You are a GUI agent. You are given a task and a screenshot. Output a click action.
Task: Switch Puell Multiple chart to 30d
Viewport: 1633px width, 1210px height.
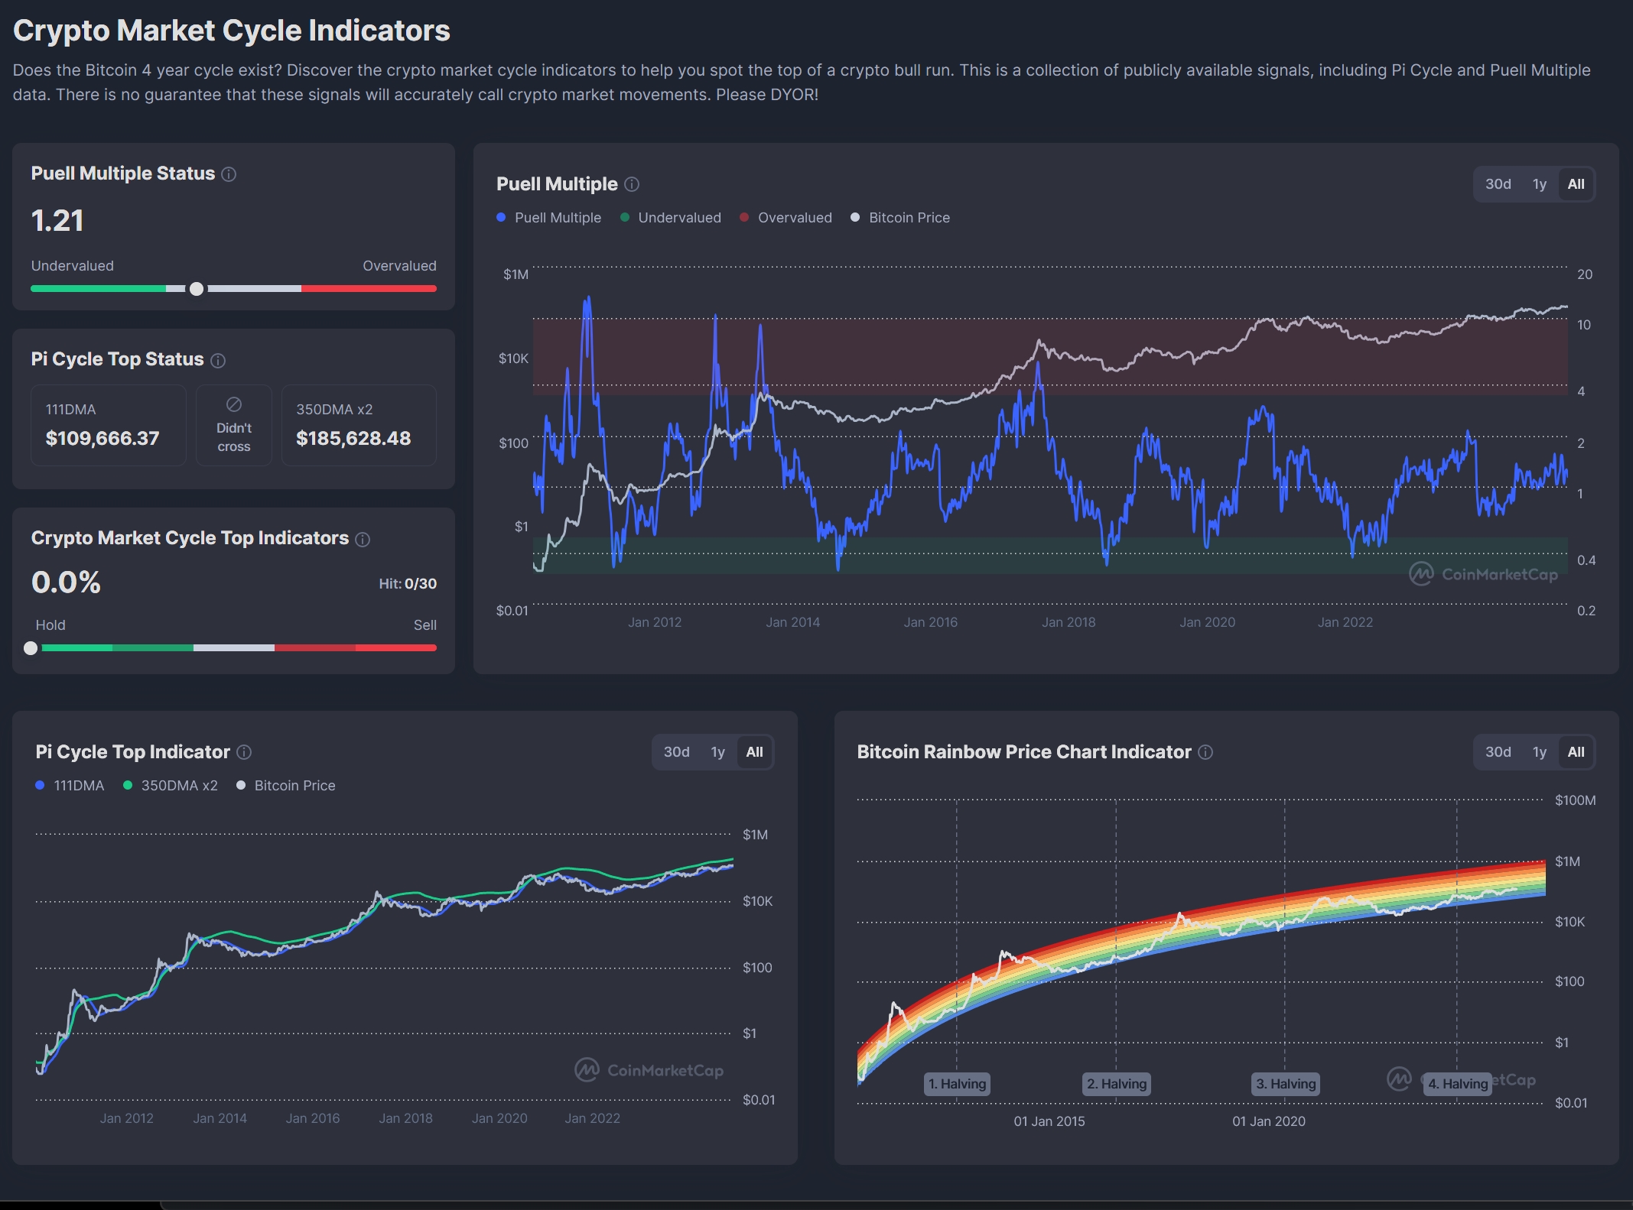1498,184
